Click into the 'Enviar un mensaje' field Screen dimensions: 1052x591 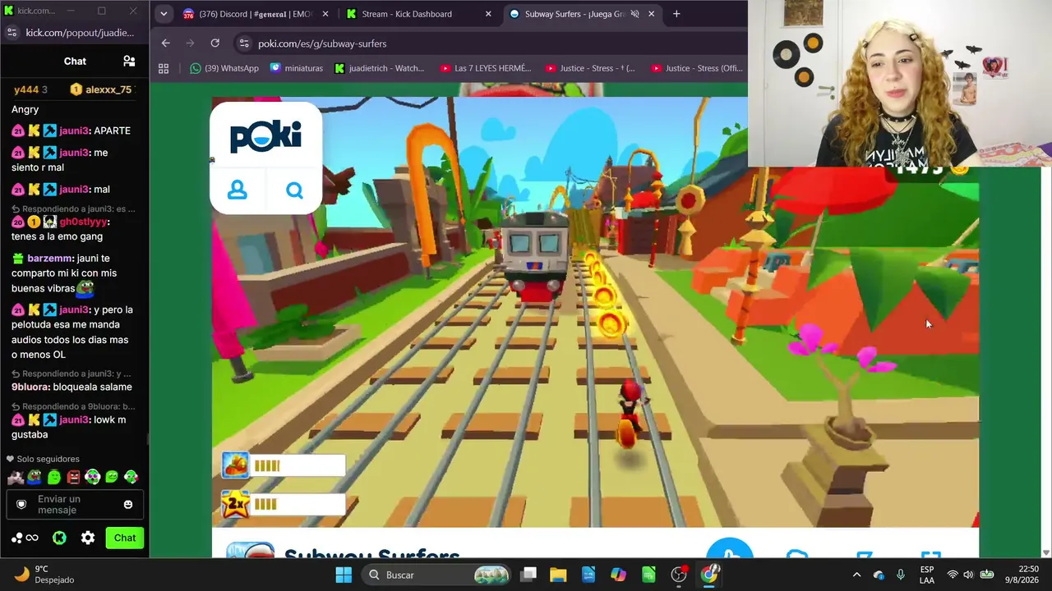tap(74, 505)
